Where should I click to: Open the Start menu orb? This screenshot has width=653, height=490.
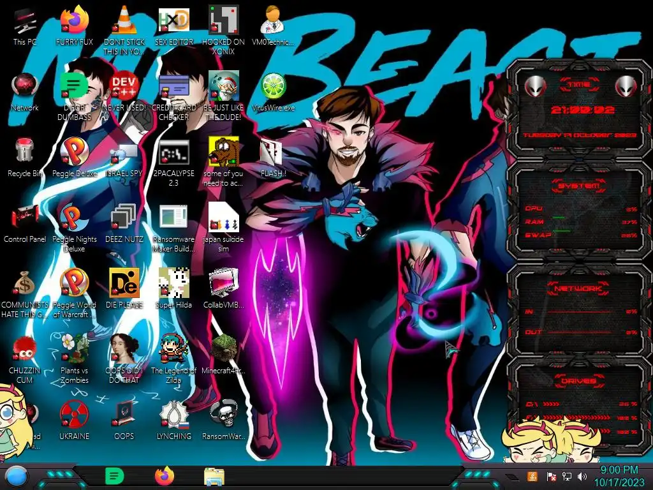[17, 477]
